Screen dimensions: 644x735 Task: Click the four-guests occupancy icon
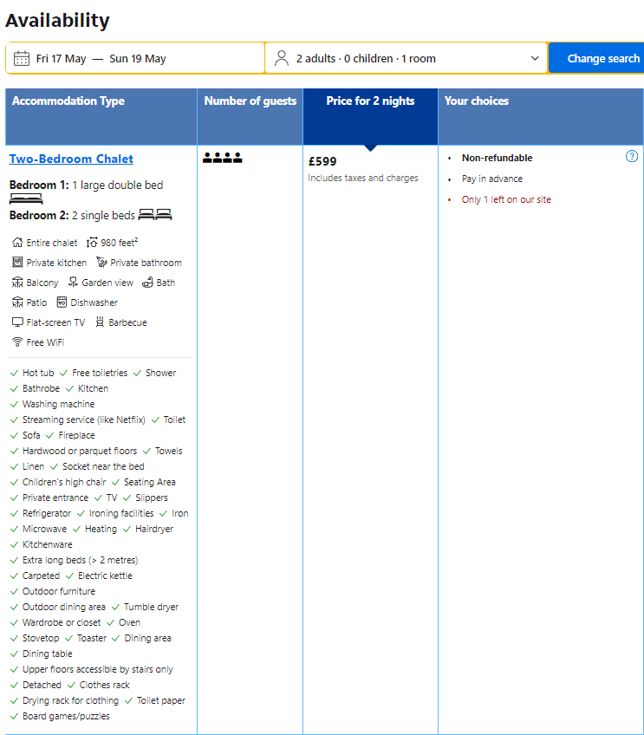(x=223, y=158)
